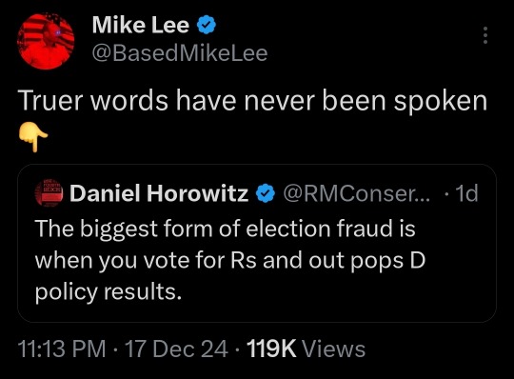Open Daniel Horowitz's small profile avatar
Viewport: 514px width, 379px height.
49,193
